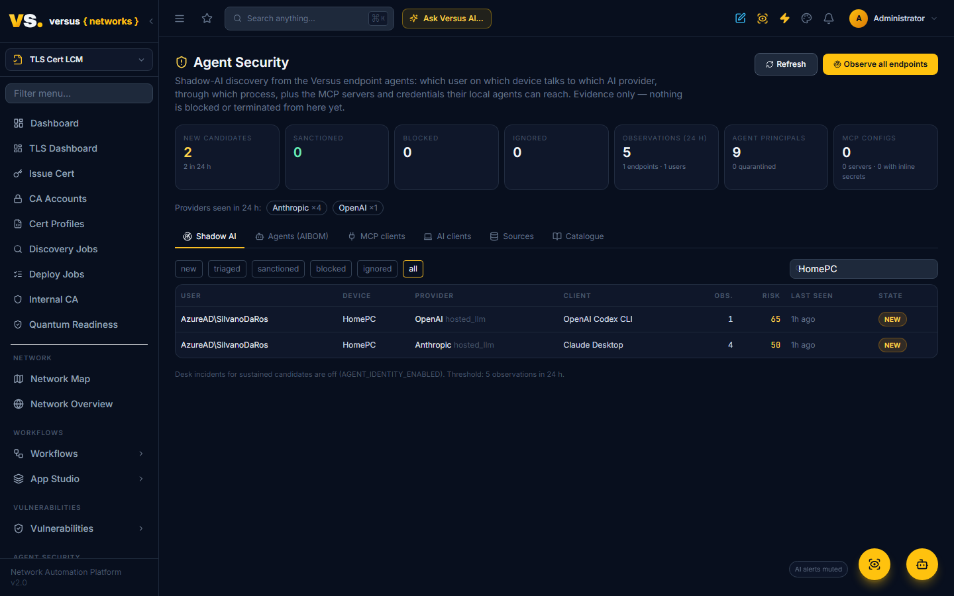The width and height of the screenshot is (954, 596).
Task: Click the Anthropic ×4 provider chip
Action: click(x=297, y=208)
